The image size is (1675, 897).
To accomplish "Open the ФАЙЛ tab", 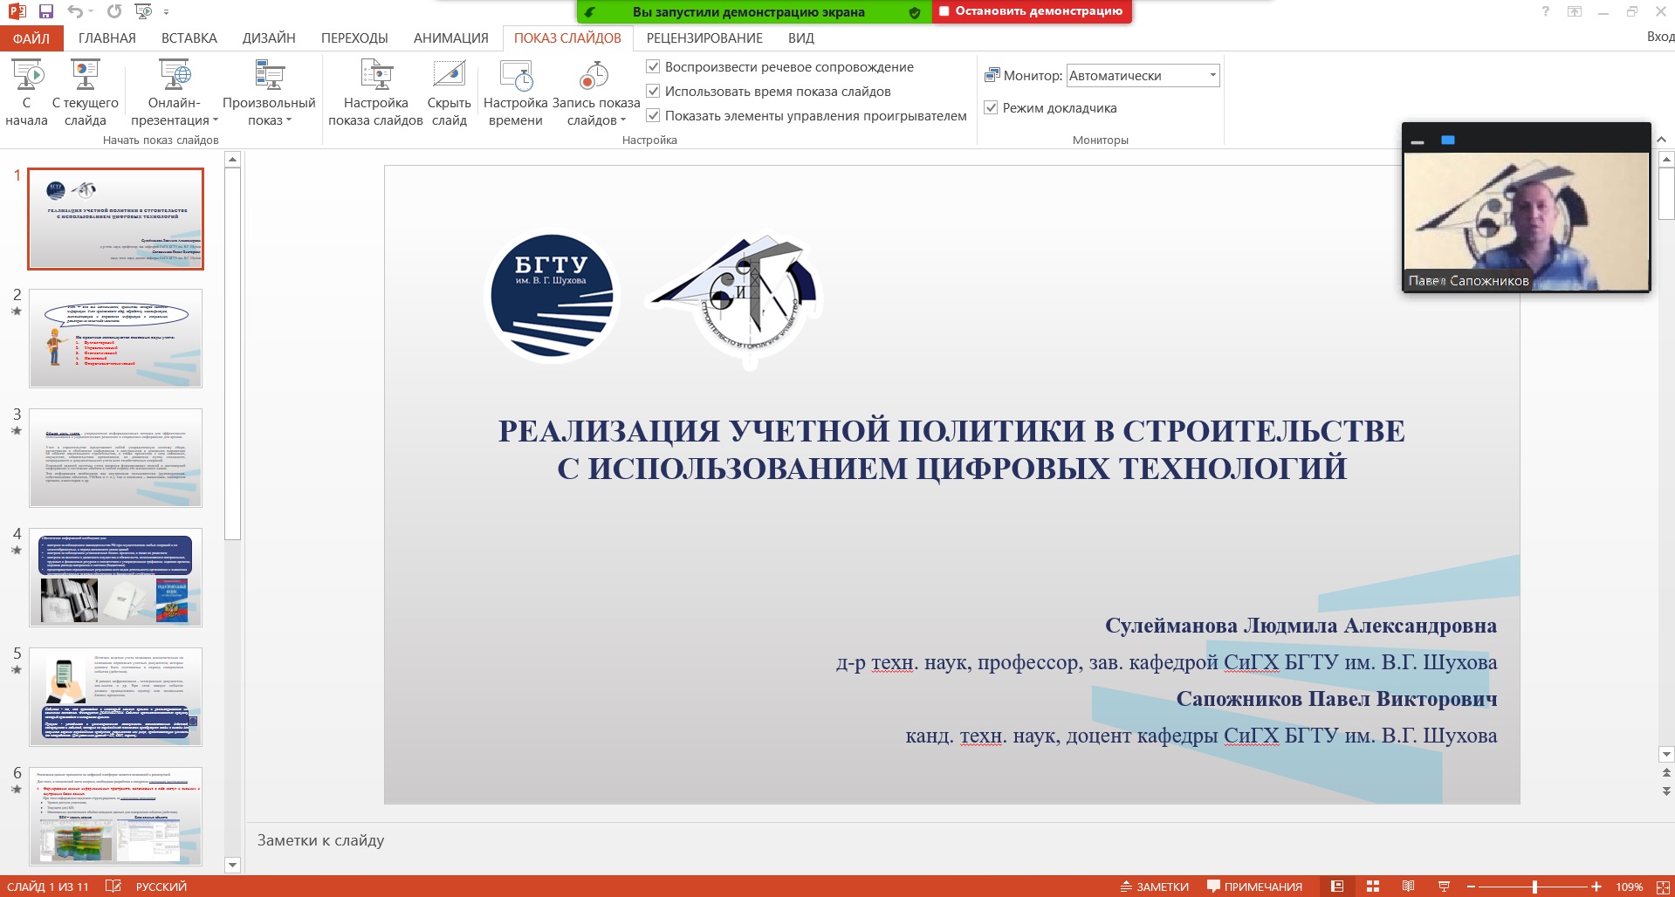I will click(x=31, y=38).
